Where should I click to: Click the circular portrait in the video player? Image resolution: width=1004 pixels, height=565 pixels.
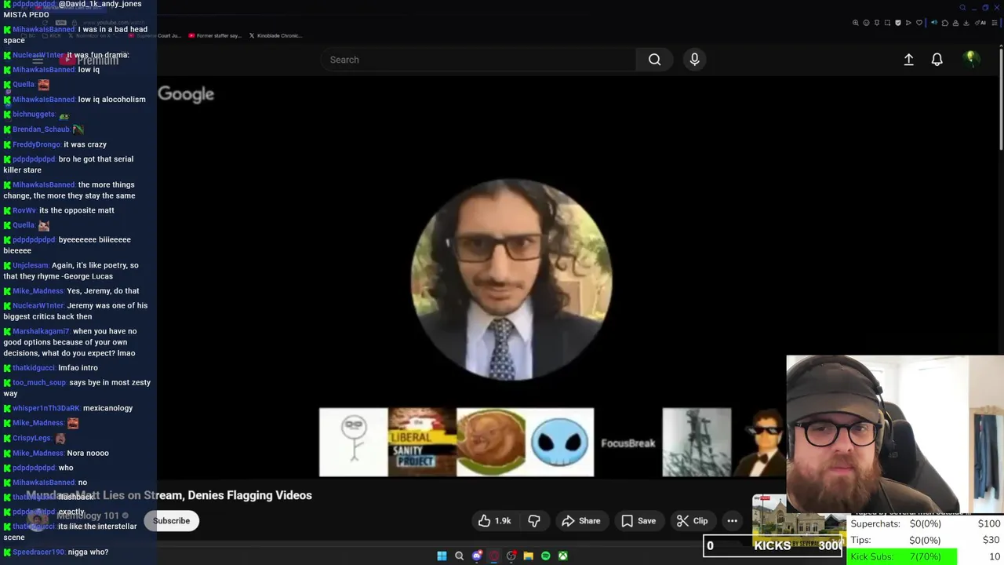point(511,280)
